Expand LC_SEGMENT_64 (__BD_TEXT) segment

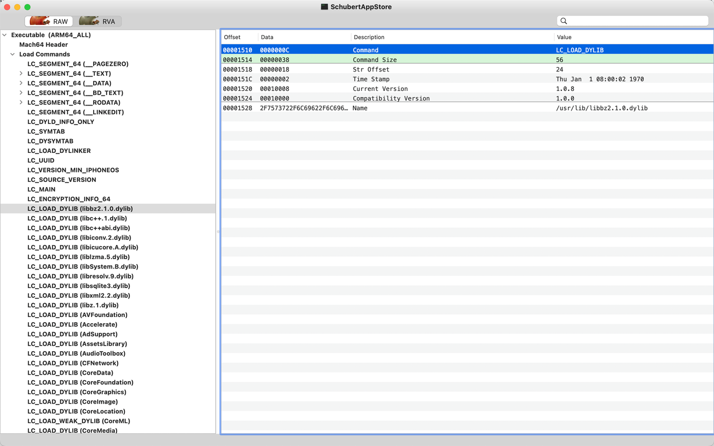pos(21,93)
